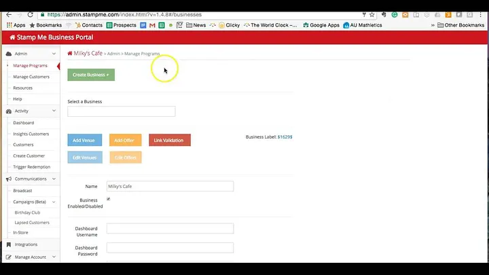The height and width of the screenshot is (275, 489).
Task: Open Create Customer in the sidebar
Action: coord(29,156)
